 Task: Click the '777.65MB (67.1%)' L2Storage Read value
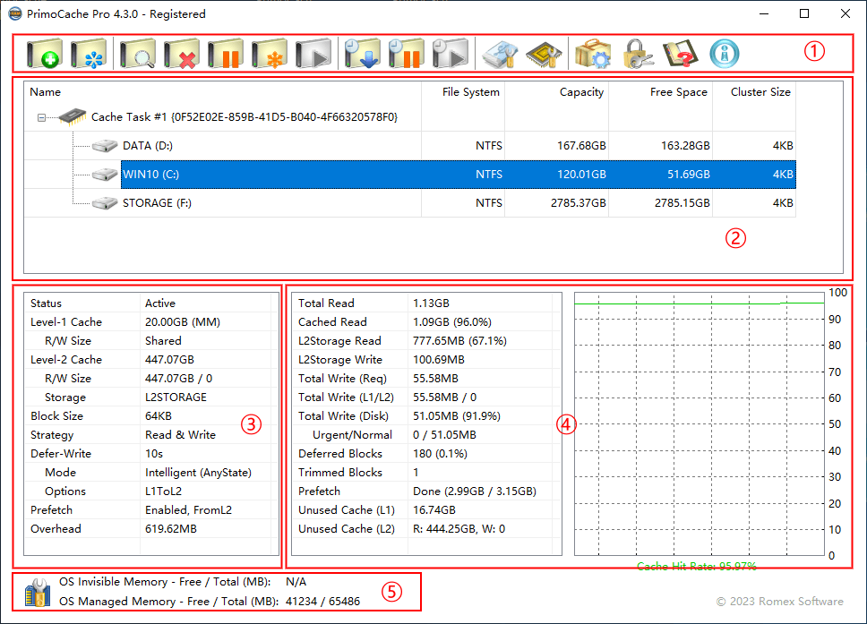[x=459, y=340]
